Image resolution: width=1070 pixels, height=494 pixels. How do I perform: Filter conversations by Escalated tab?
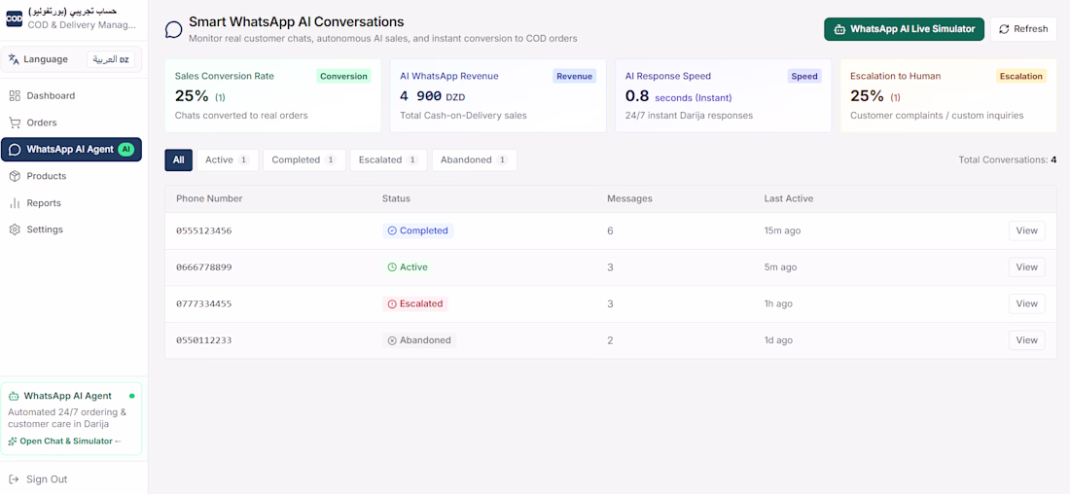(388, 159)
